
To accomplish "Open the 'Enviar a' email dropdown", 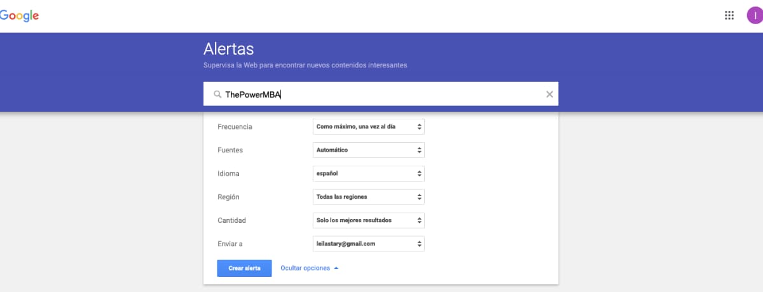I will (x=369, y=244).
